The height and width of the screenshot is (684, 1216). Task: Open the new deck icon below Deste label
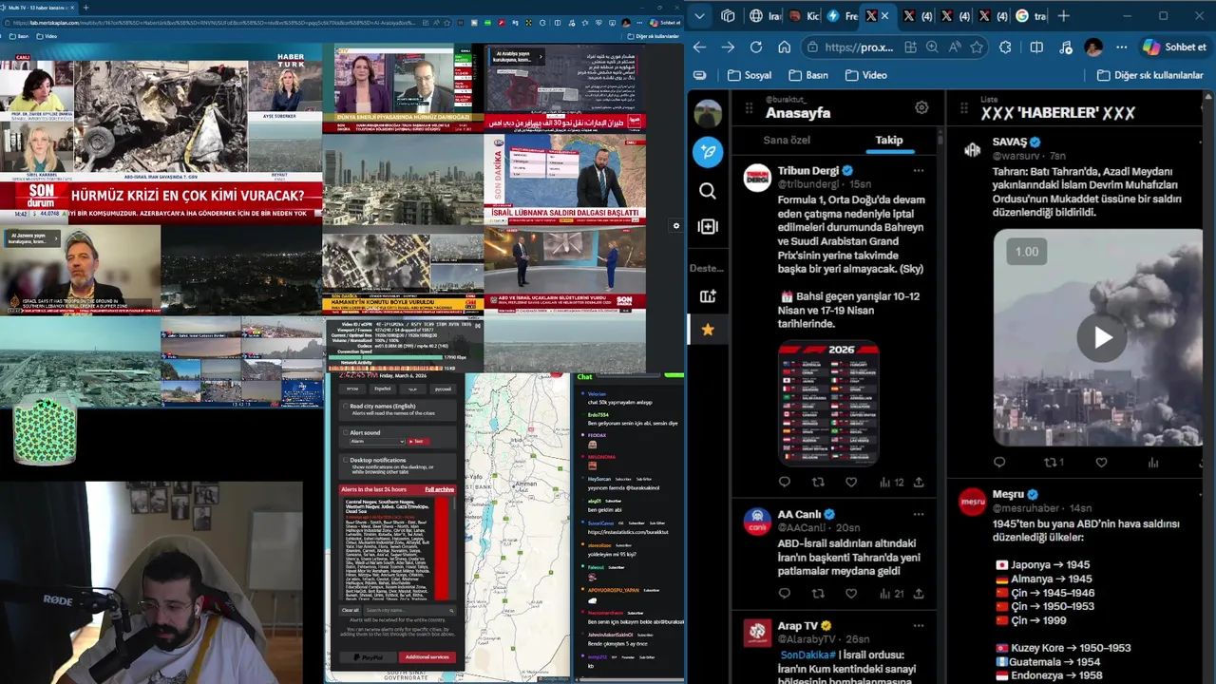pos(708,296)
